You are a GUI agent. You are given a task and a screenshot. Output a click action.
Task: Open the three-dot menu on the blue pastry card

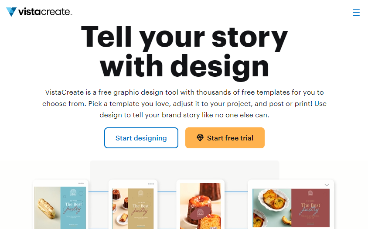click(x=81, y=184)
